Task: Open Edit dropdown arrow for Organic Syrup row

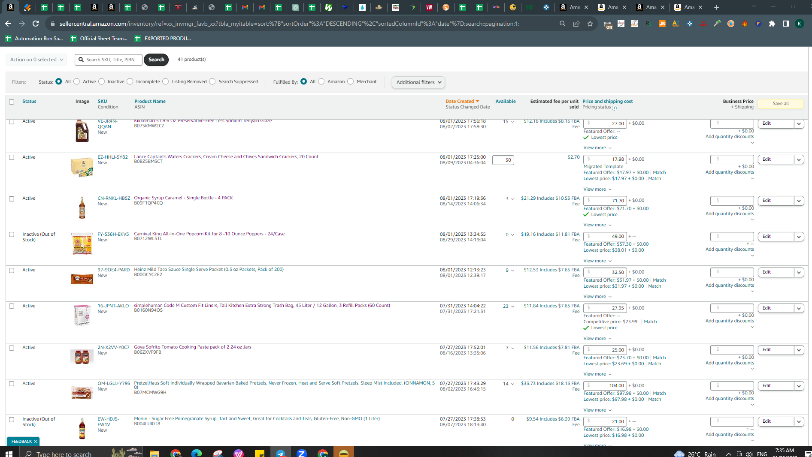Action: [x=799, y=201]
